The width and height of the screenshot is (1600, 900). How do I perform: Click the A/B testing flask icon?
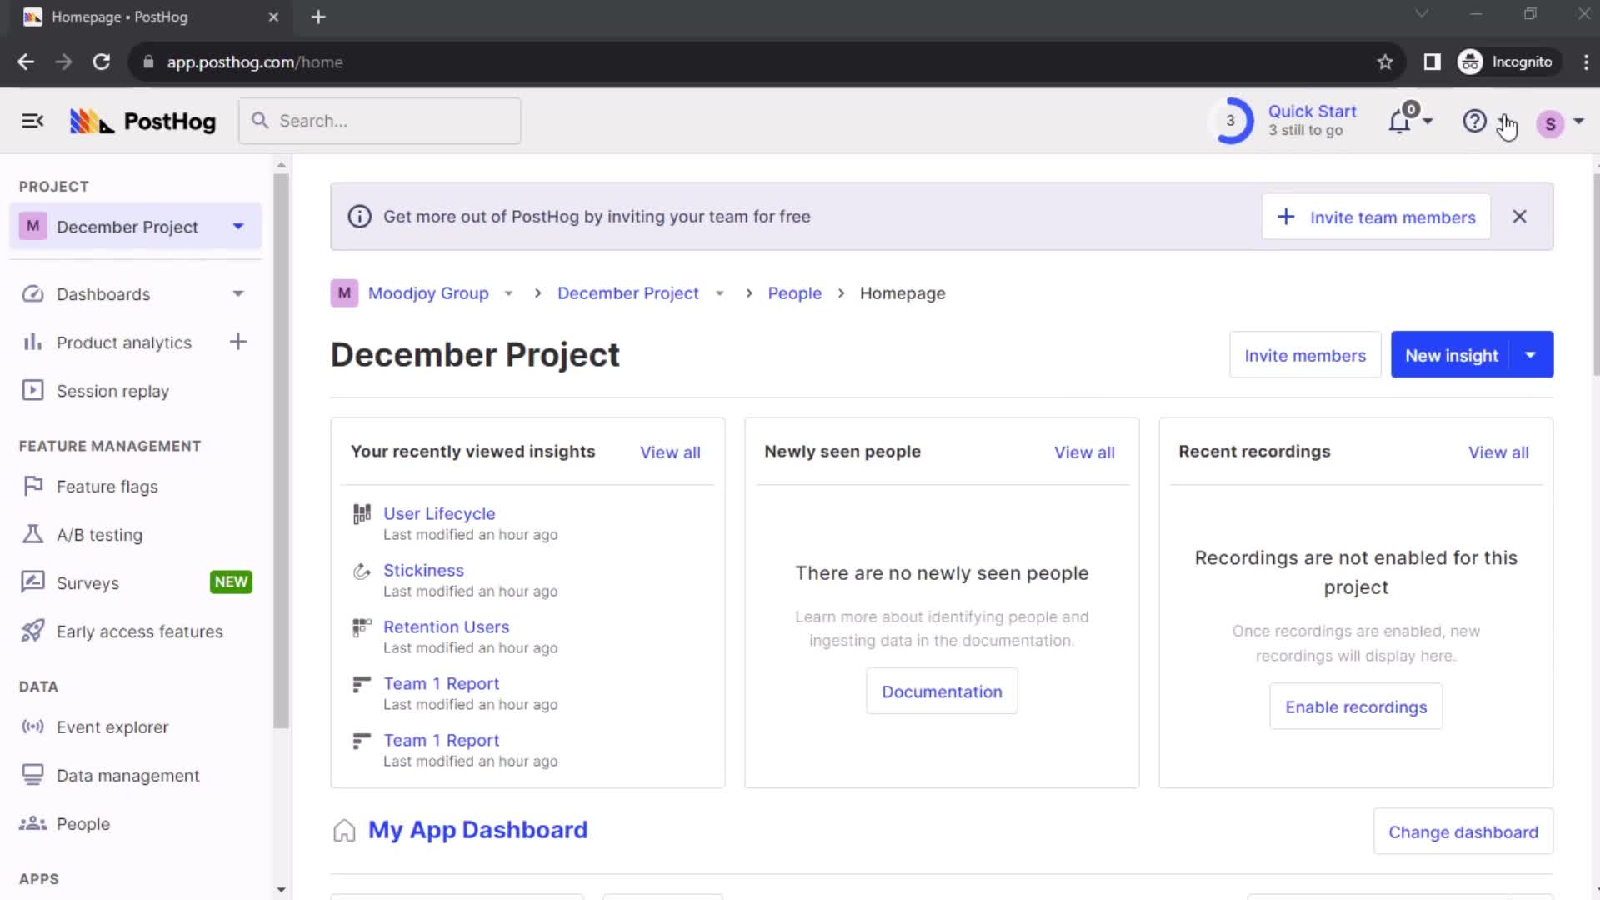point(32,534)
